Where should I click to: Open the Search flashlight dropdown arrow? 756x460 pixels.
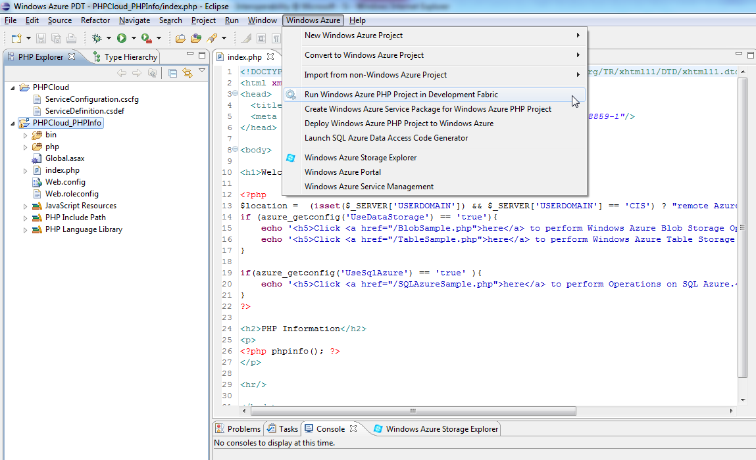[x=224, y=38]
